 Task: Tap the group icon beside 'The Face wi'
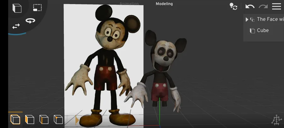[x=252, y=19]
